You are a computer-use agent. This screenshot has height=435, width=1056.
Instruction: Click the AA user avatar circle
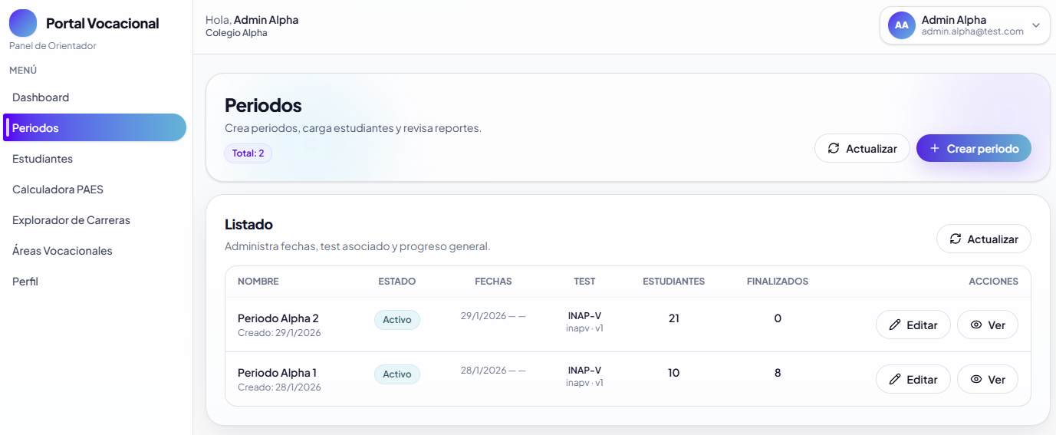point(902,25)
